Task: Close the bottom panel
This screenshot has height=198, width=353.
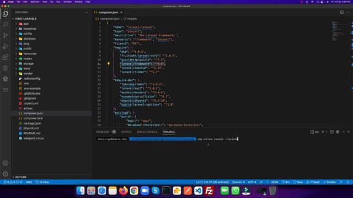Action: tap(349, 132)
